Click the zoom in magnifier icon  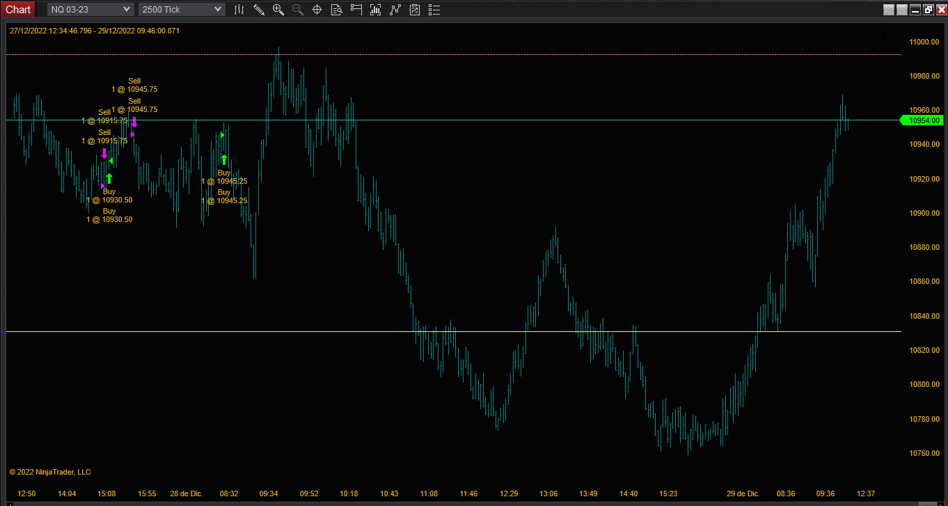pos(278,10)
